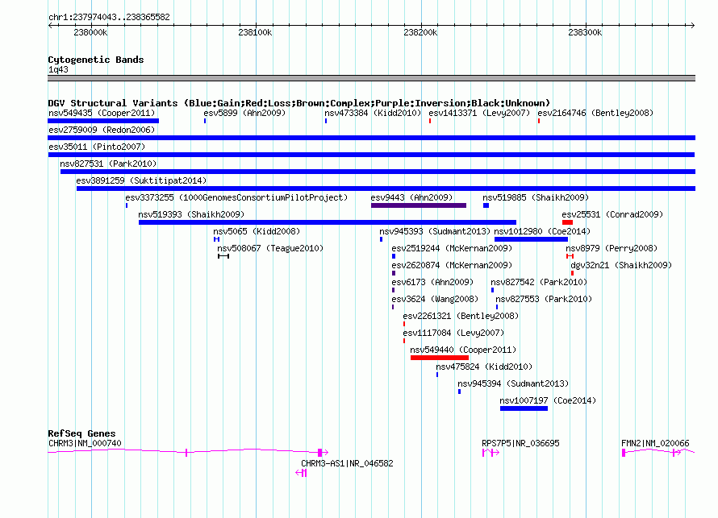718x518 pixels.
Task: Select the 238300k ruler position label
Action: tap(585, 32)
